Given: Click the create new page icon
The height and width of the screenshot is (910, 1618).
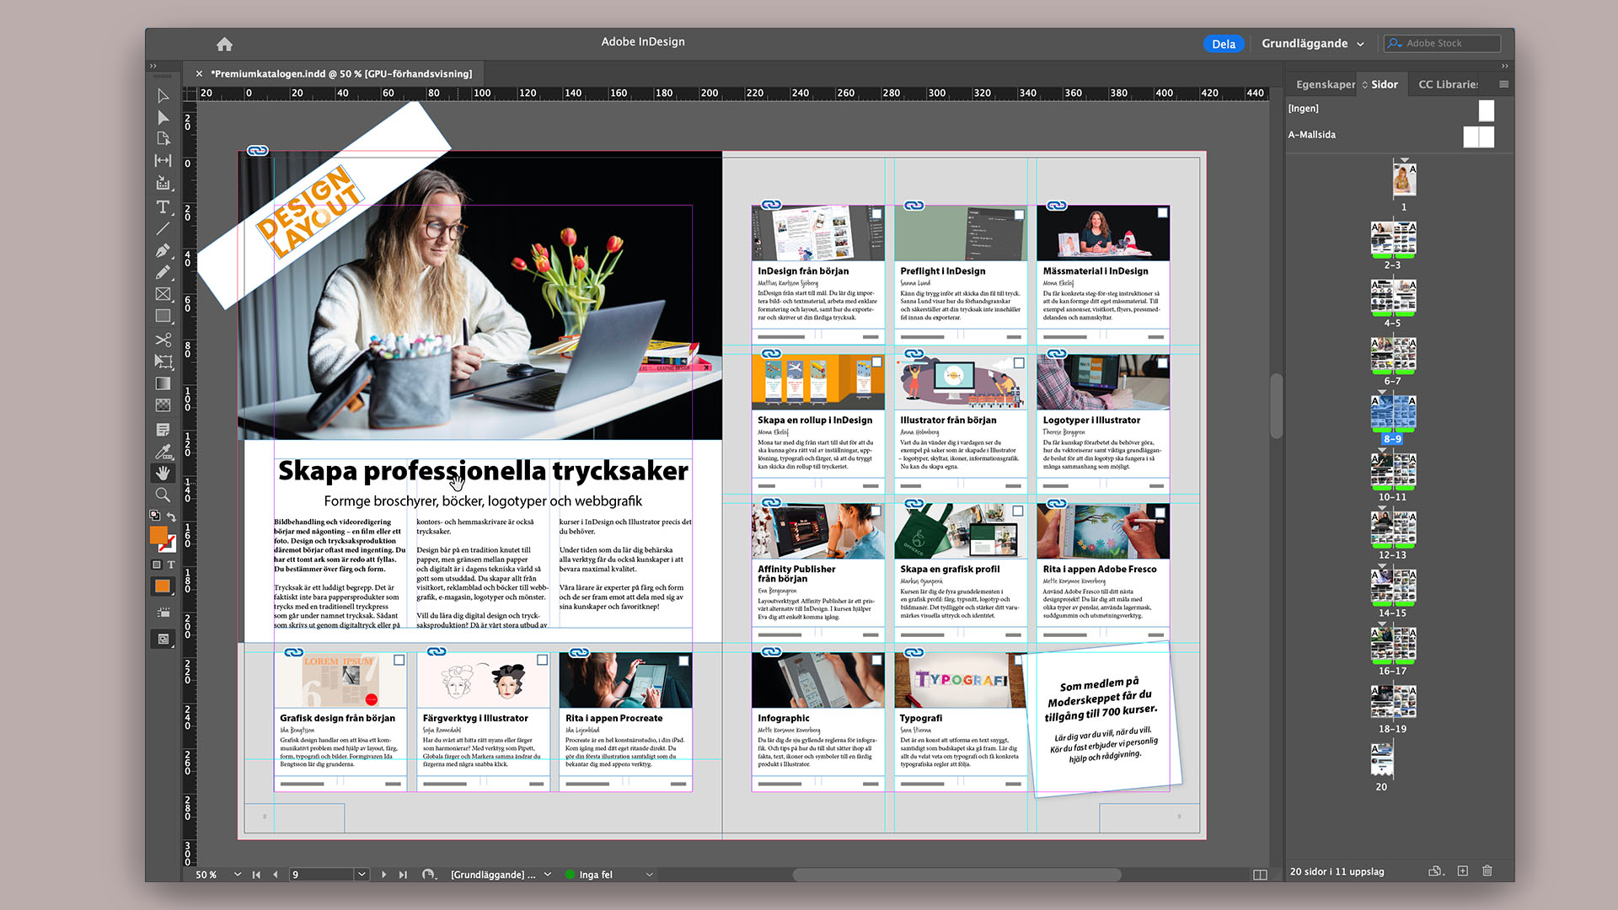Looking at the screenshot, I should coord(1463,871).
